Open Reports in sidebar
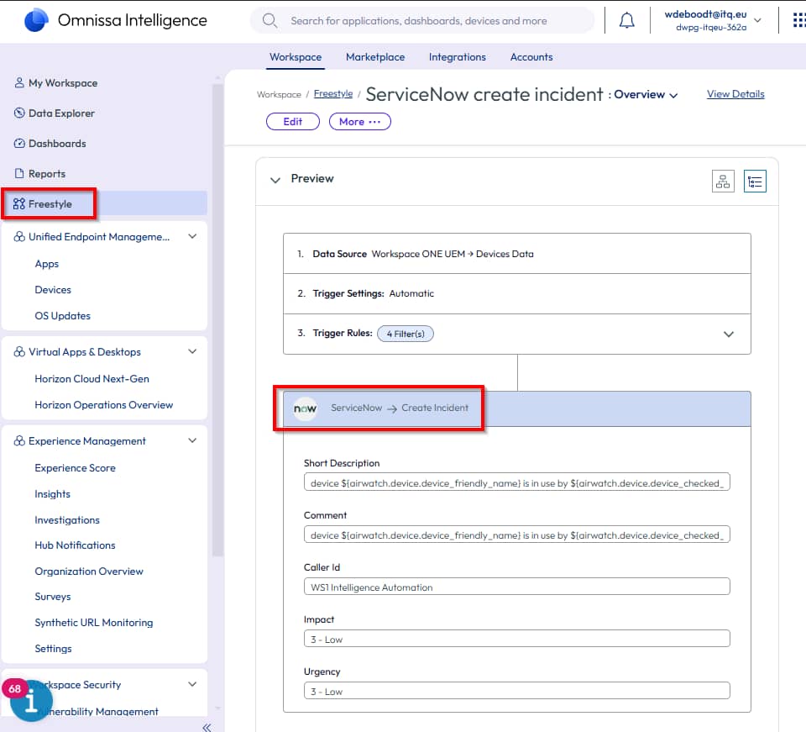The height and width of the screenshot is (732, 806). point(47,174)
